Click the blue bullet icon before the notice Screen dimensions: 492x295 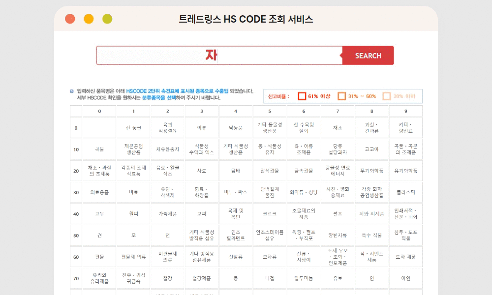[x=71, y=91]
